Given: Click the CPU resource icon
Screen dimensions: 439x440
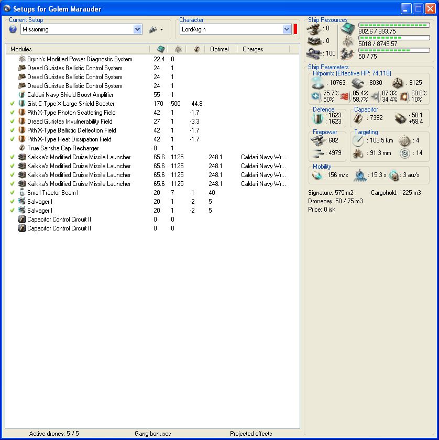Looking at the screenshot, I should (x=348, y=29).
